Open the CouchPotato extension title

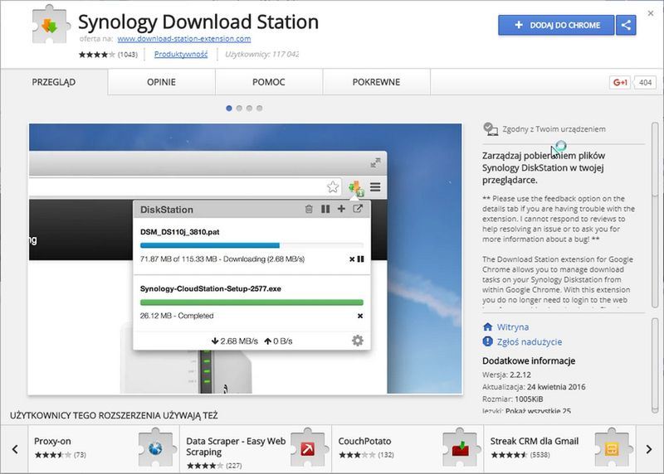click(x=364, y=441)
